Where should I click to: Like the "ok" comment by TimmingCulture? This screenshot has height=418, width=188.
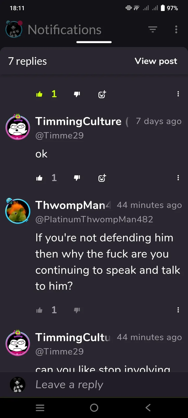39,178
